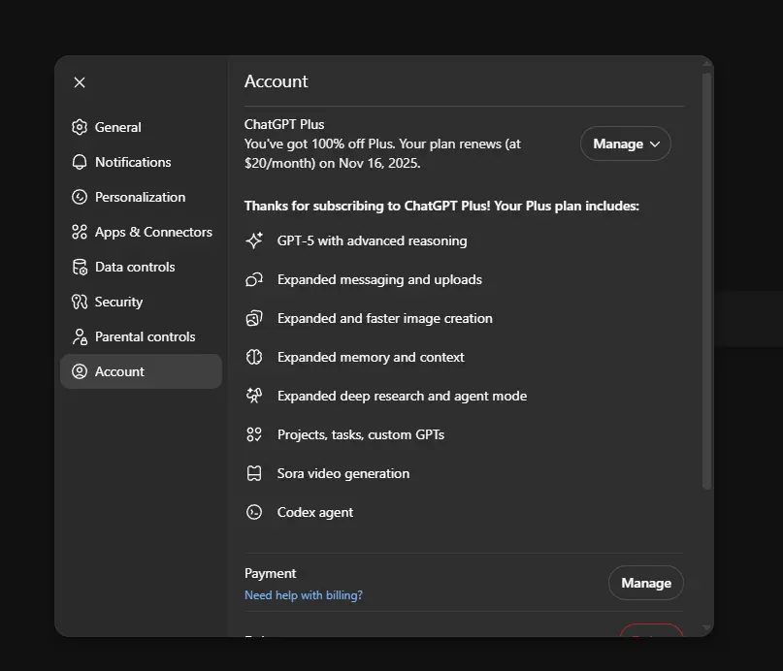Click 'Expanded deep research and agent mode'
783x671 pixels.
(x=402, y=397)
